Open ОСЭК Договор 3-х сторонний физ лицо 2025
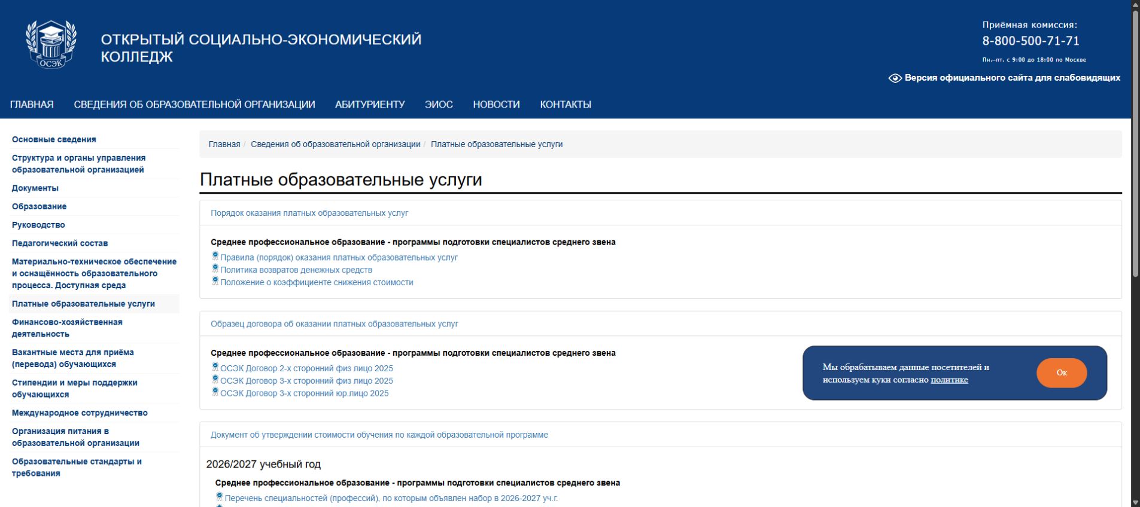Screen dimensions: 1140x507 (x=306, y=381)
